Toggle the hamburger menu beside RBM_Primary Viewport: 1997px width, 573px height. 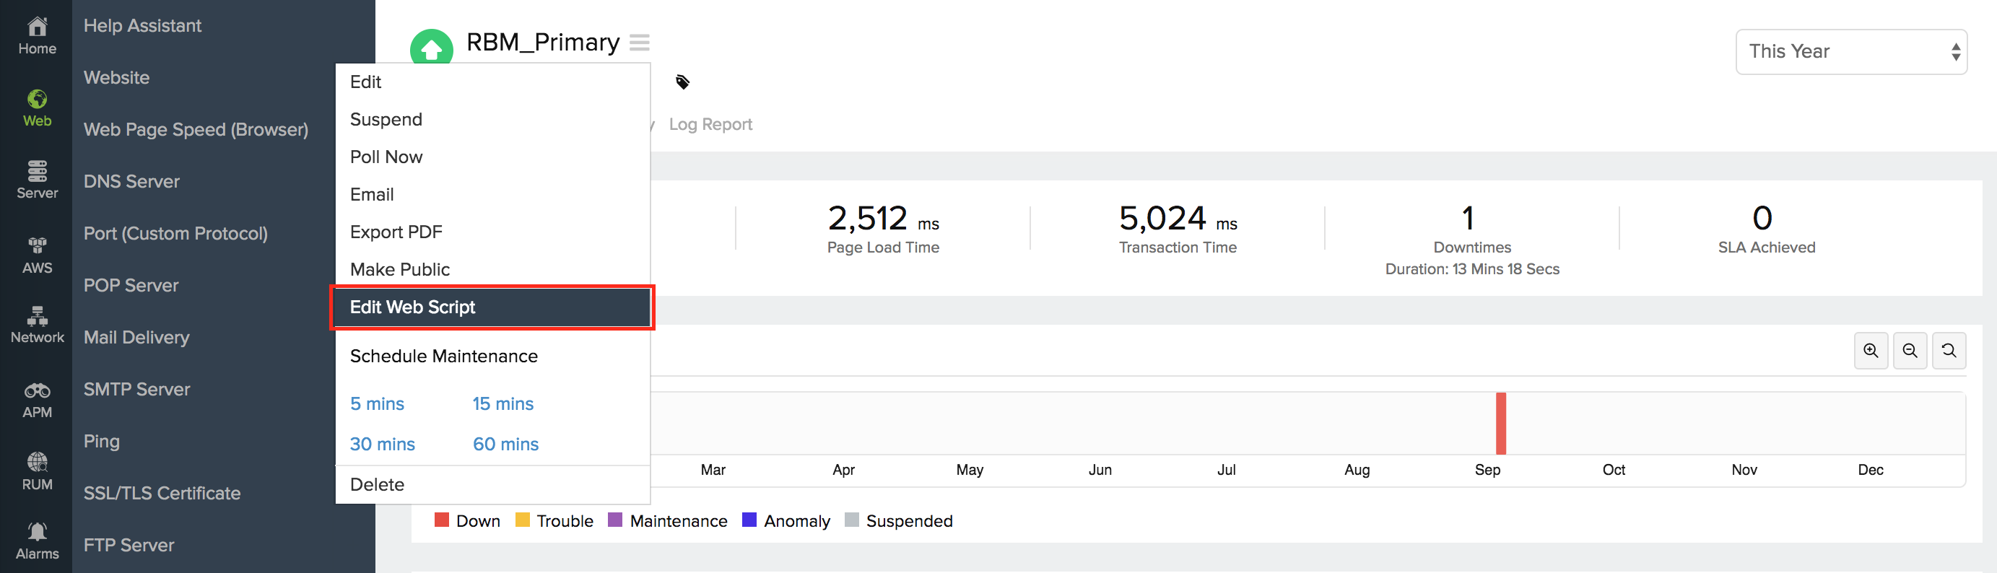tap(640, 43)
